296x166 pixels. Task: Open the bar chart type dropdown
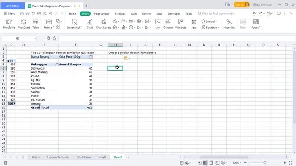pos(124,21)
